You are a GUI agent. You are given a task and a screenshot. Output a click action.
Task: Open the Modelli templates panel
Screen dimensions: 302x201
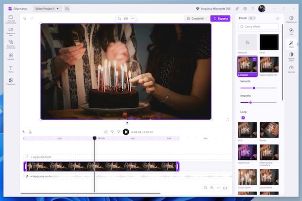[x=10, y=56]
